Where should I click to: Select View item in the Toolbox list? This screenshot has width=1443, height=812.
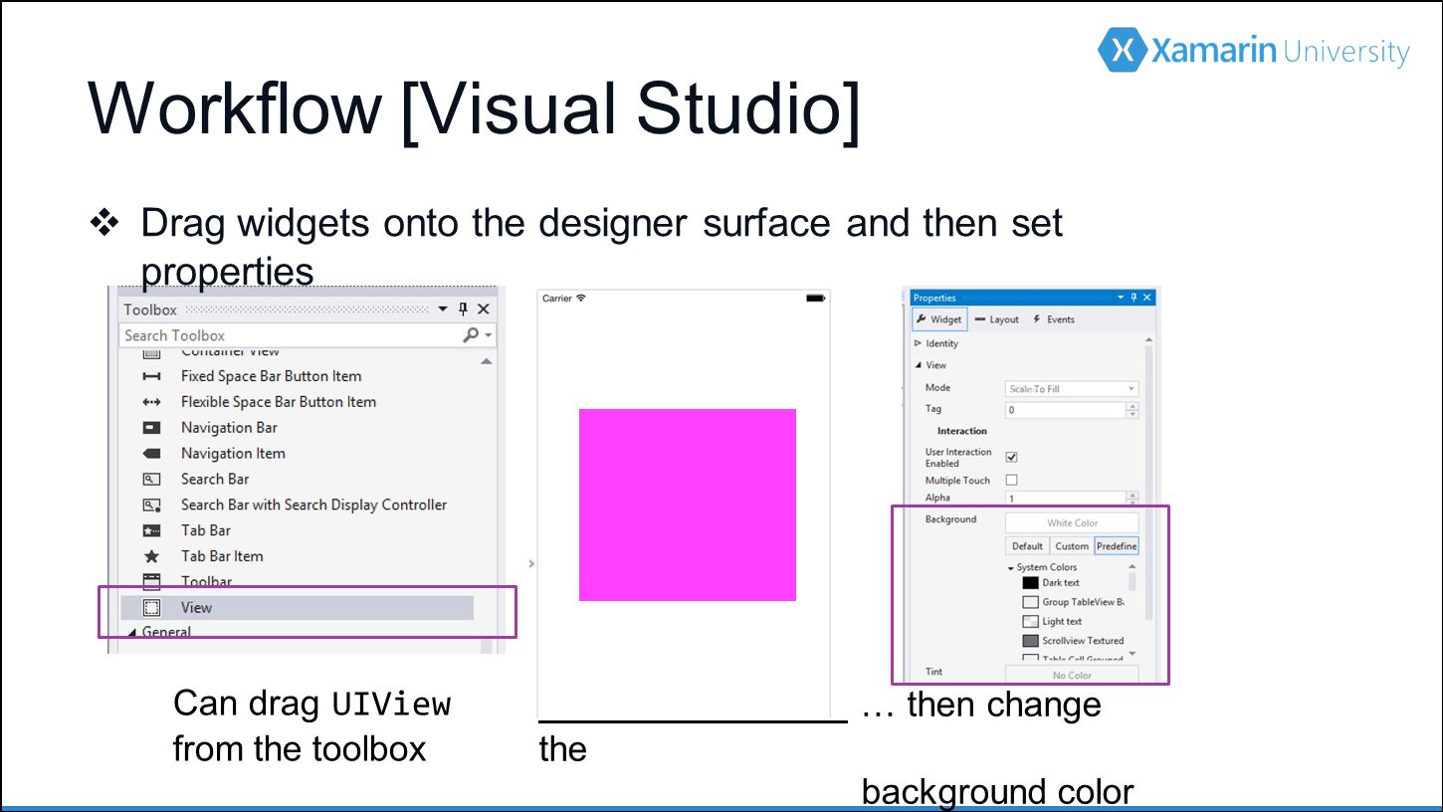pos(298,607)
